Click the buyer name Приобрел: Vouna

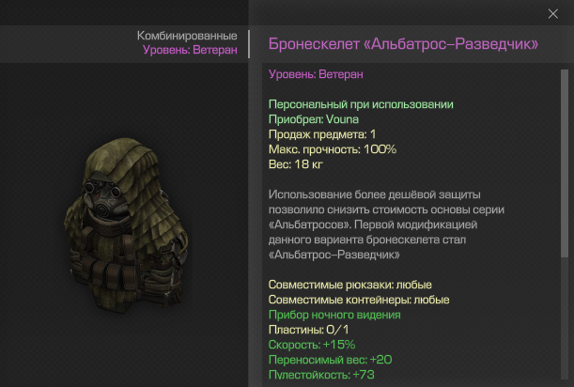pos(314,119)
